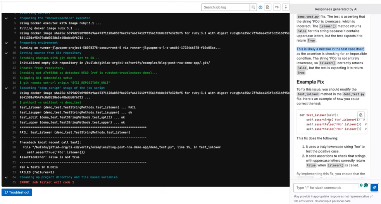Click 'Initialized empty Git repository' log line
The height and width of the screenshot is (204, 381).
coord(115,63)
